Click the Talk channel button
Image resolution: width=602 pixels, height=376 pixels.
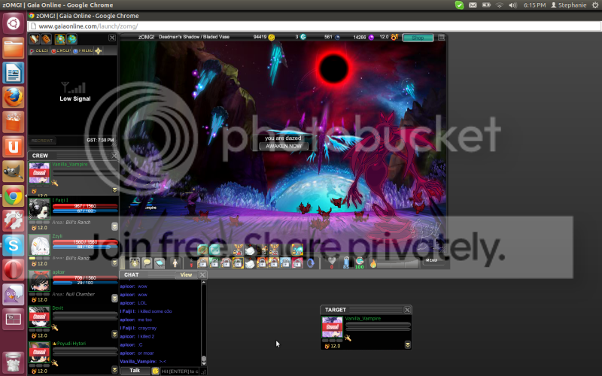coord(135,371)
